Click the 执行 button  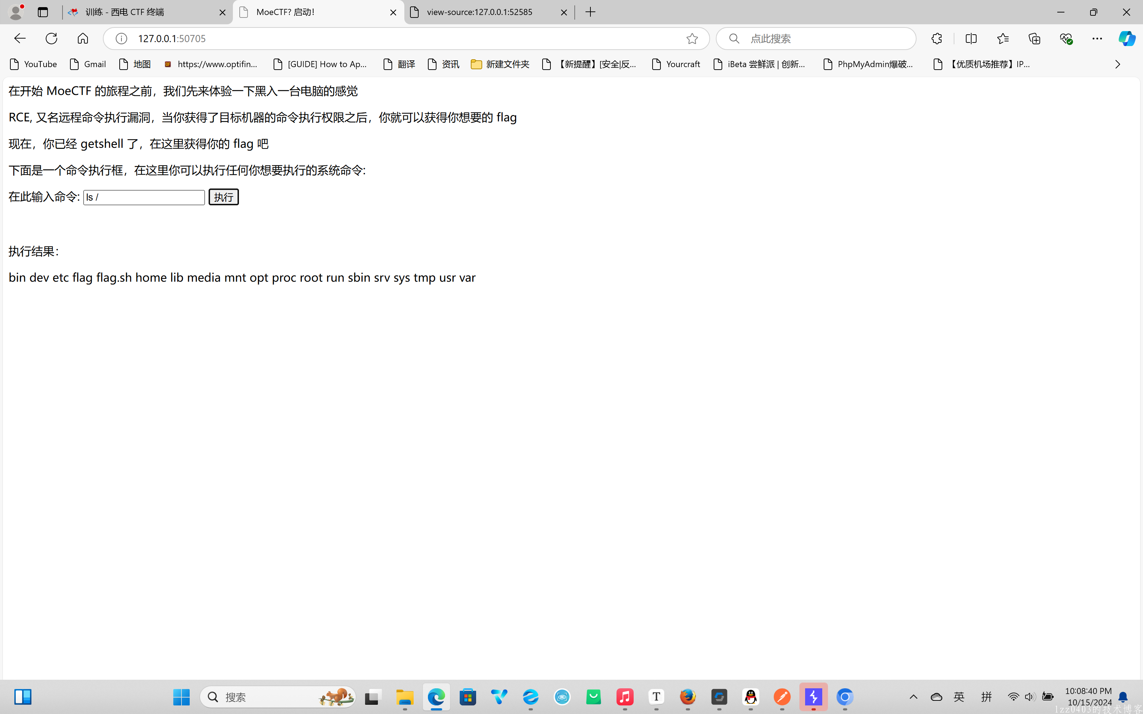point(223,197)
